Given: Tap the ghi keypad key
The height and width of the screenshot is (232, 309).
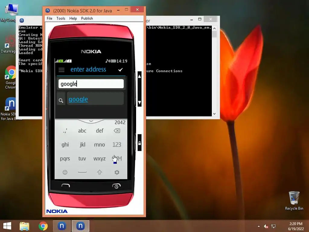Looking at the screenshot, I should click(65, 145).
